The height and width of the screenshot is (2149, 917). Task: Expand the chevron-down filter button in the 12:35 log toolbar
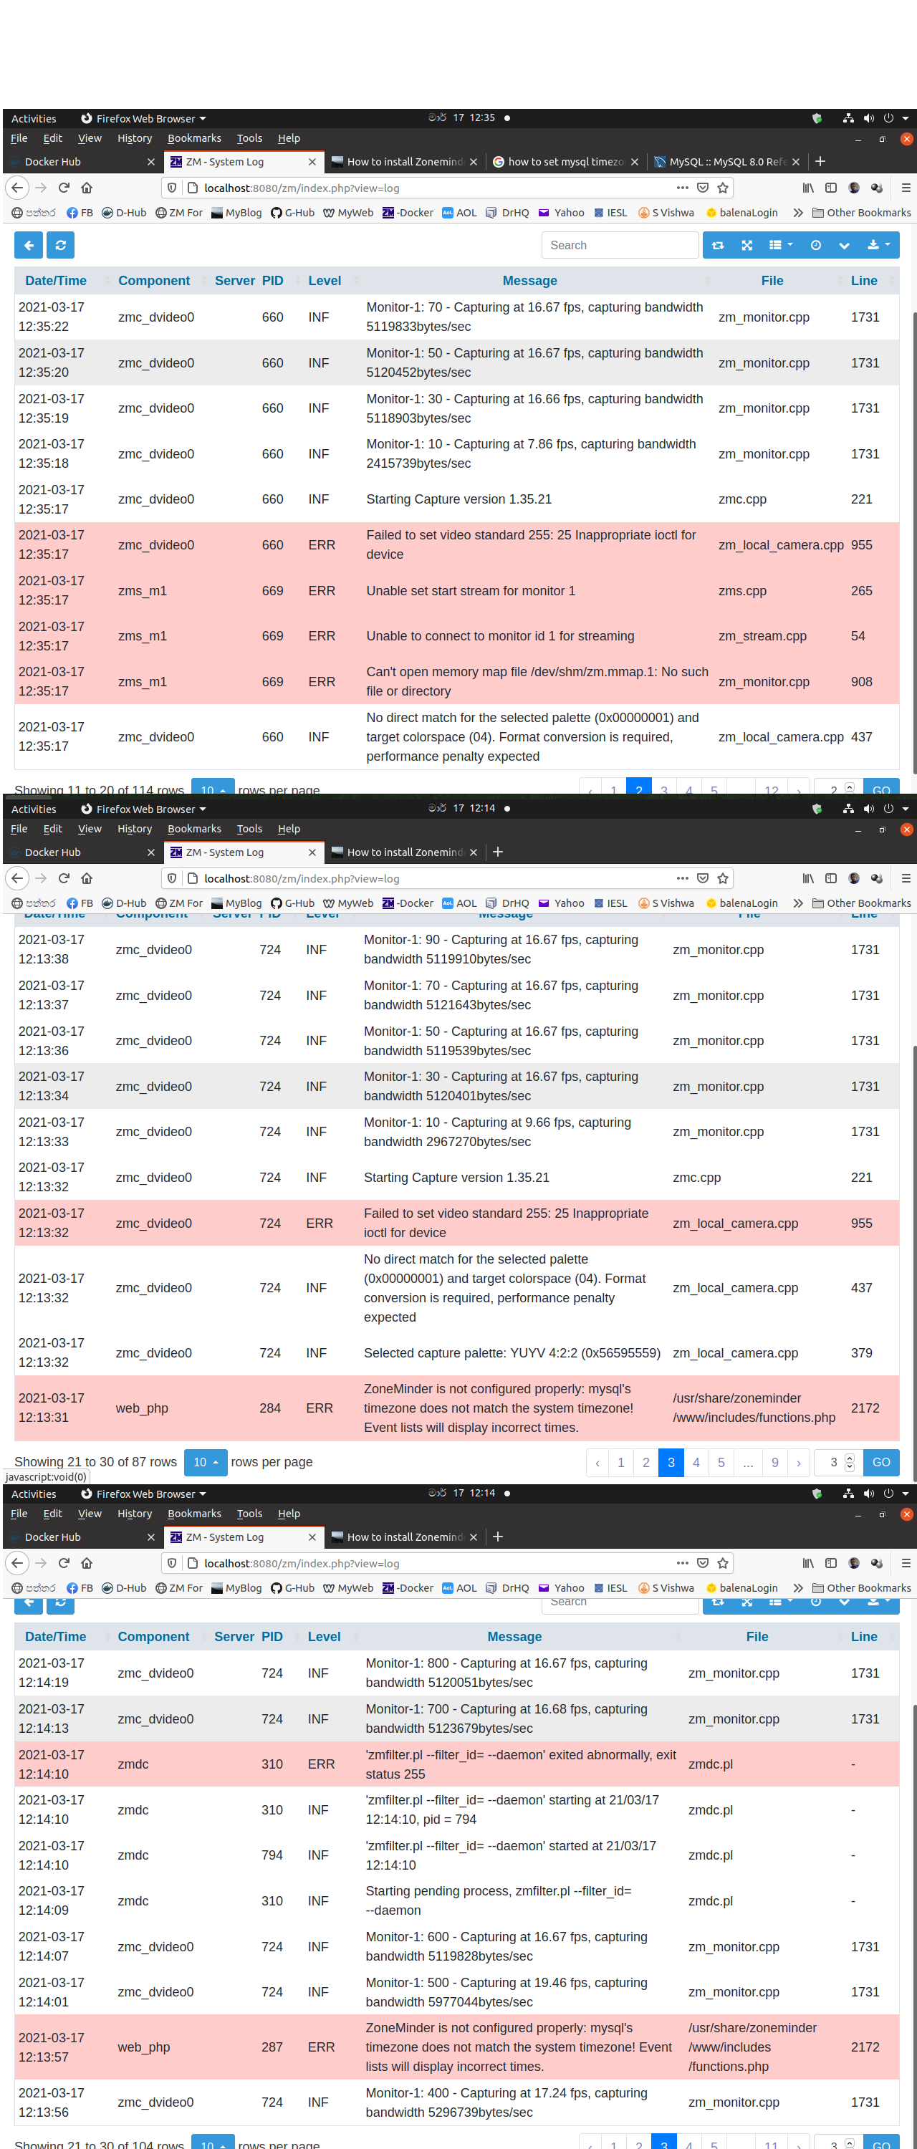pyautogui.click(x=844, y=245)
